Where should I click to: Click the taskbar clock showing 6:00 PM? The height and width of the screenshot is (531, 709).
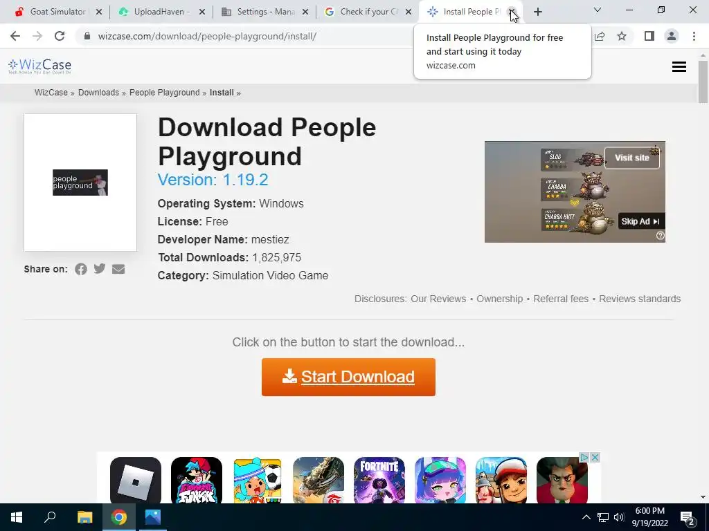[x=649, y=517]
